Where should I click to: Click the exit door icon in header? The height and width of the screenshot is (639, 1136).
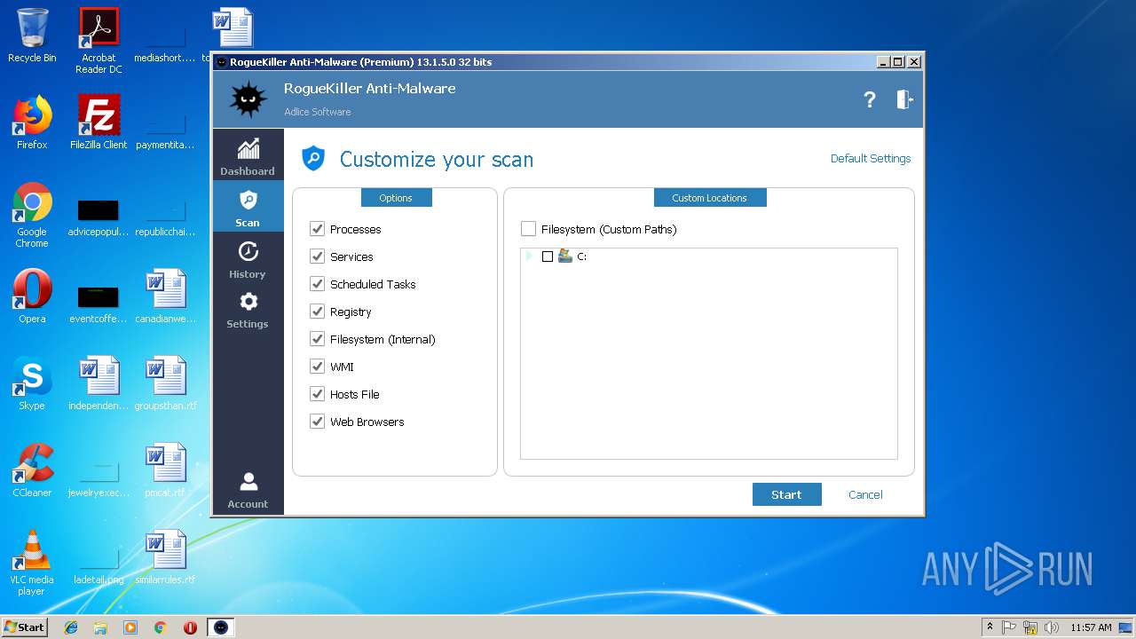coord(904,99)
